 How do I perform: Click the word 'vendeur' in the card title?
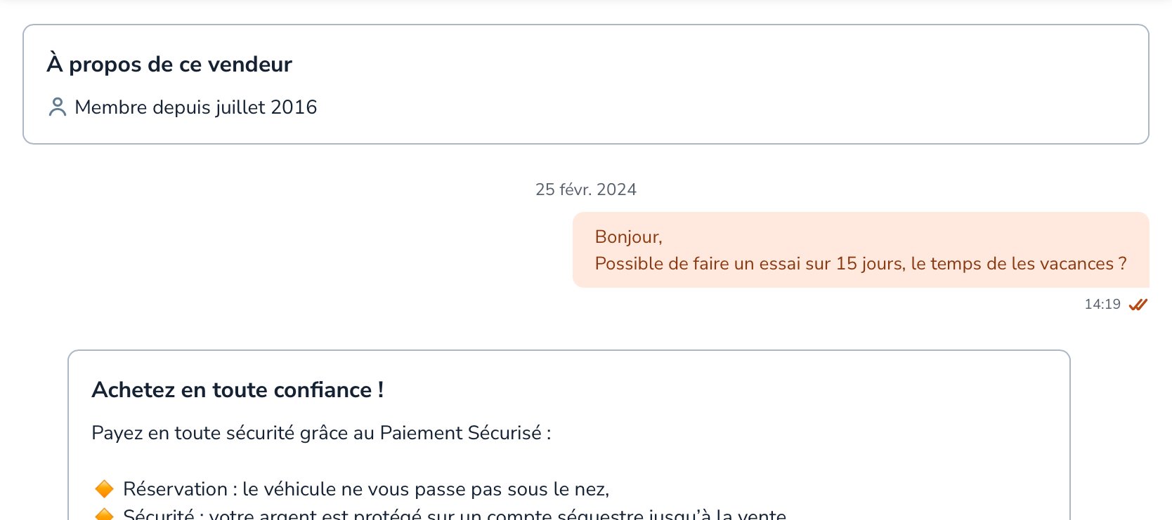click(x=250, y=64)
